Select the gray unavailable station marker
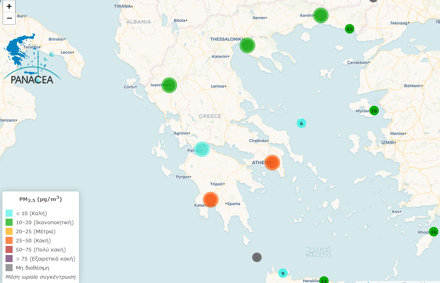 point(257,257)
